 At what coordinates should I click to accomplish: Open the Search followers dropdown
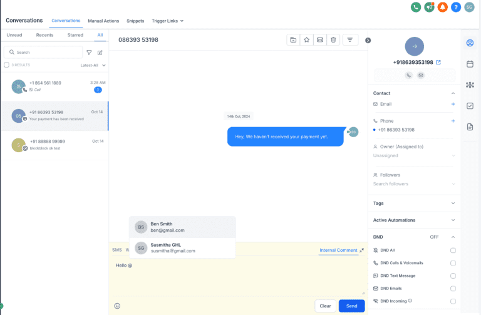(414, 184)
